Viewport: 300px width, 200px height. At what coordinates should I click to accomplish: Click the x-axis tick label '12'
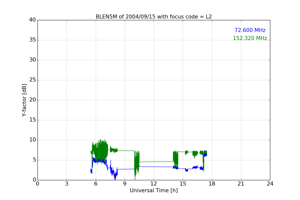(x=154, y=183)
